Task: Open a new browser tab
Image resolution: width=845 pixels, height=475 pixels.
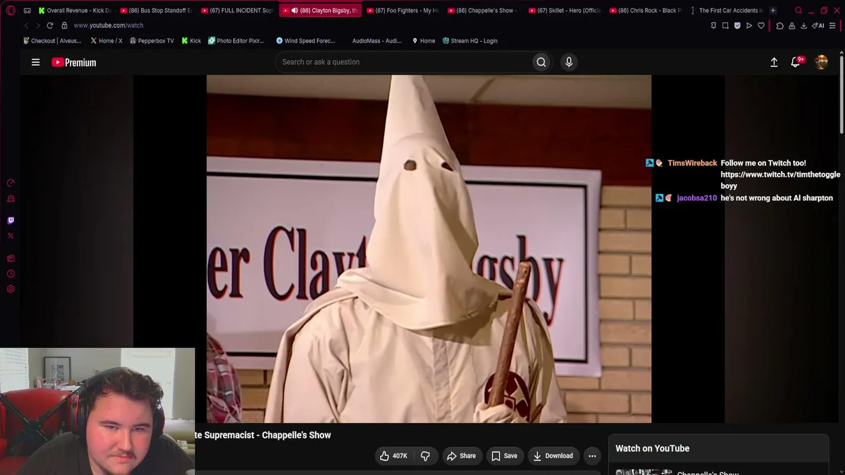Action: tap(773, 11)
